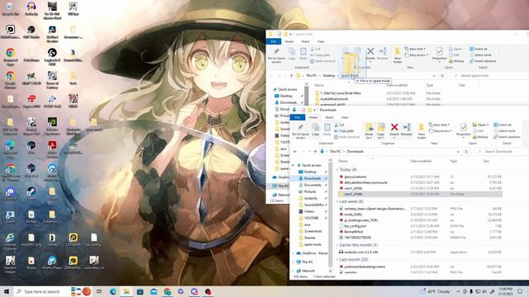
Task: Click the Search Downloads field
Action: (501, 152)
